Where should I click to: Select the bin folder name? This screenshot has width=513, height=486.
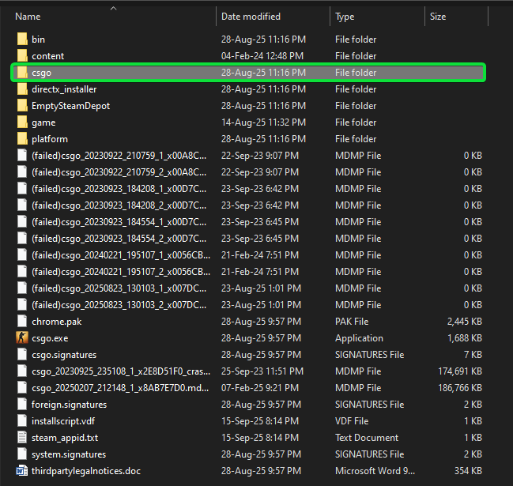coord(38,40)
